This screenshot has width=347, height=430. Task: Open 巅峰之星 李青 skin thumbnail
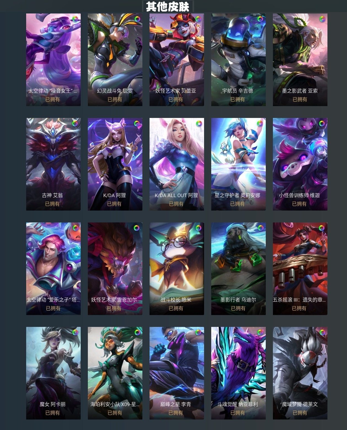[177, 373]
